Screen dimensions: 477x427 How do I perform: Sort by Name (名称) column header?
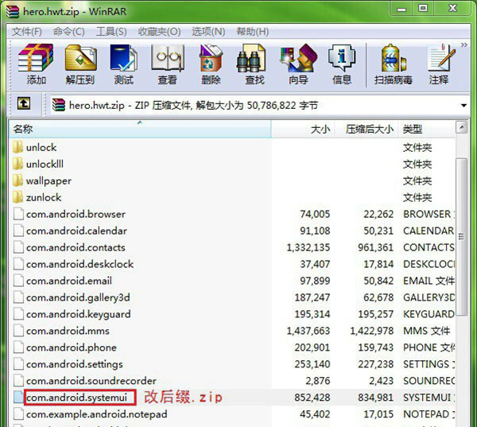[140, 130]
